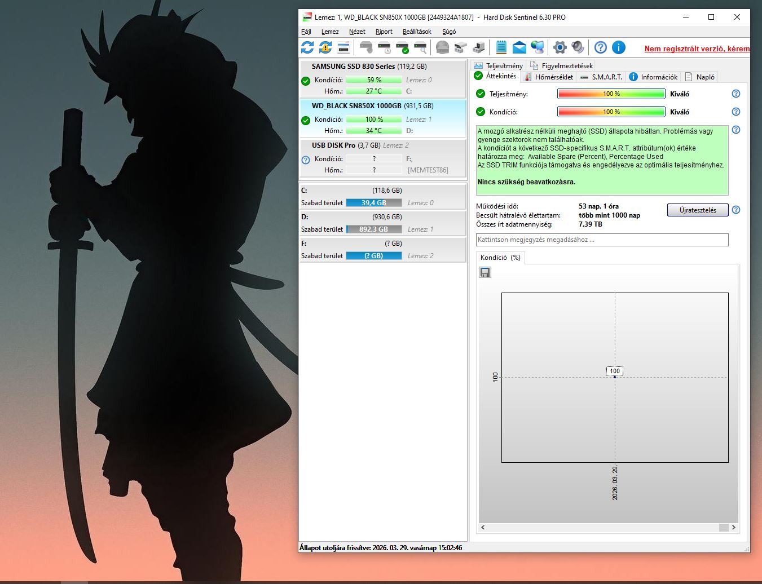Click the two stacked drives toolbar icon
Screen dimensions: 762x584
coord(461,47)
